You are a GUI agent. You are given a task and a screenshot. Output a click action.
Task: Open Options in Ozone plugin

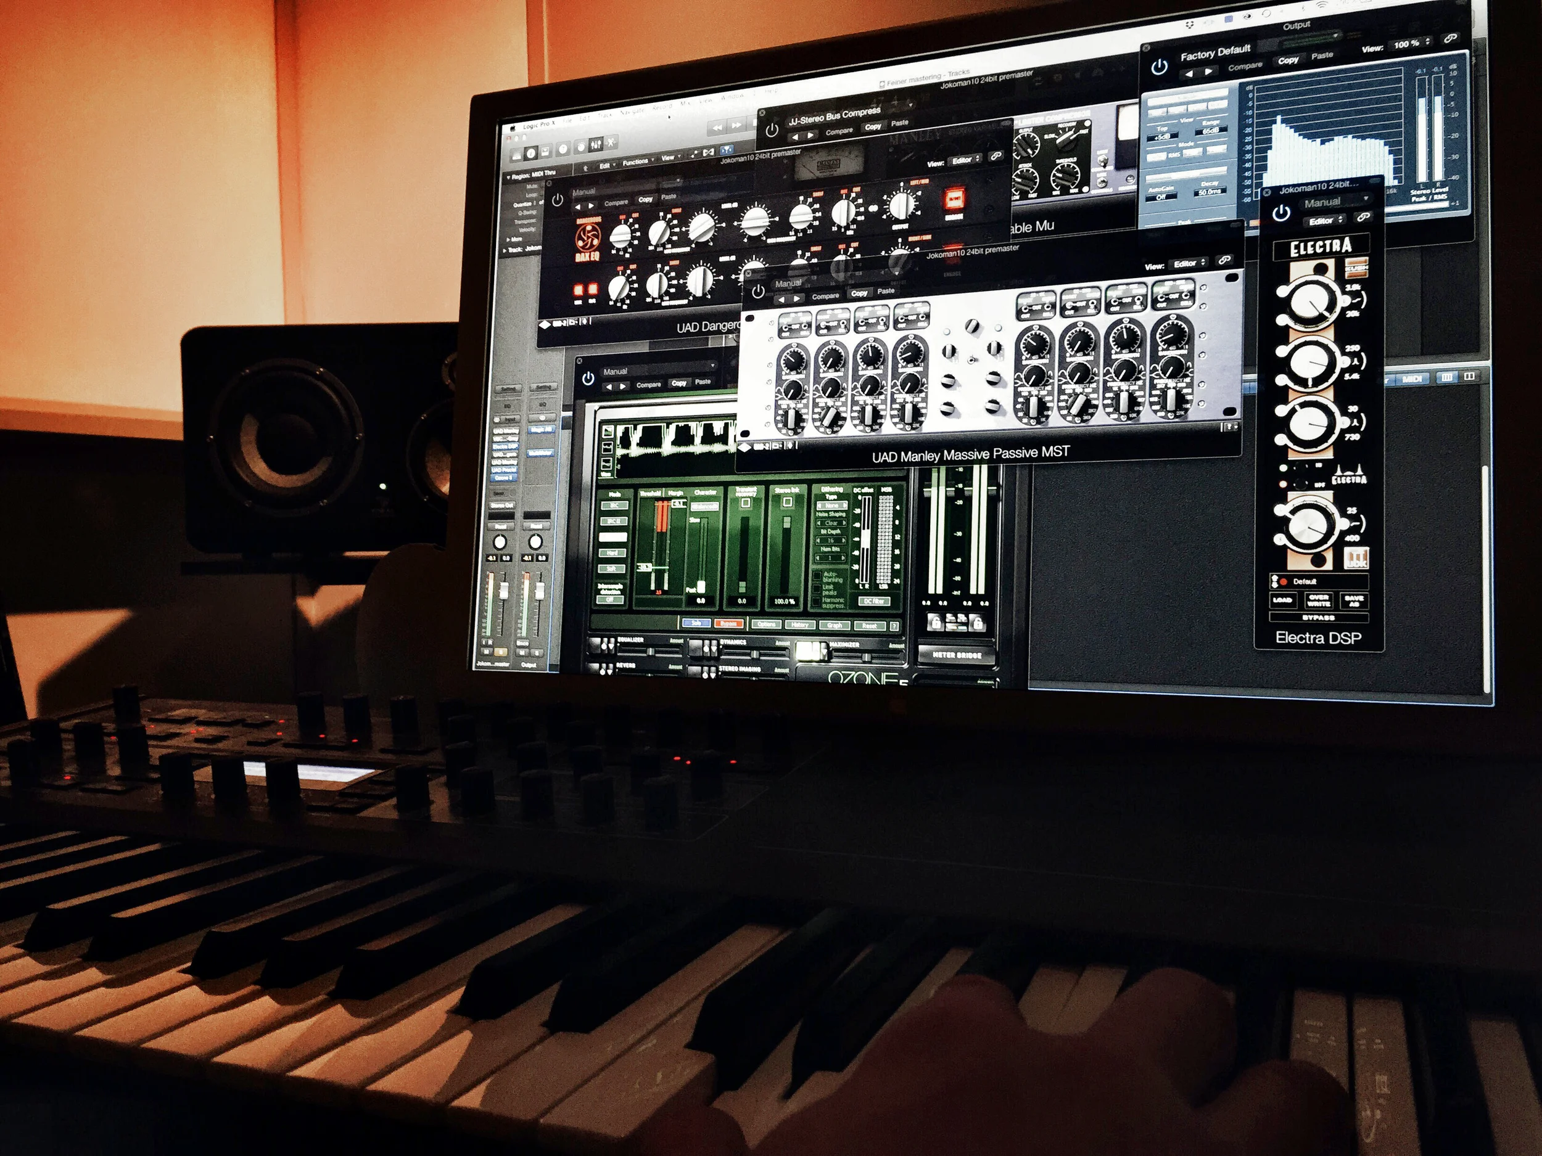click(x=765, y=624)
